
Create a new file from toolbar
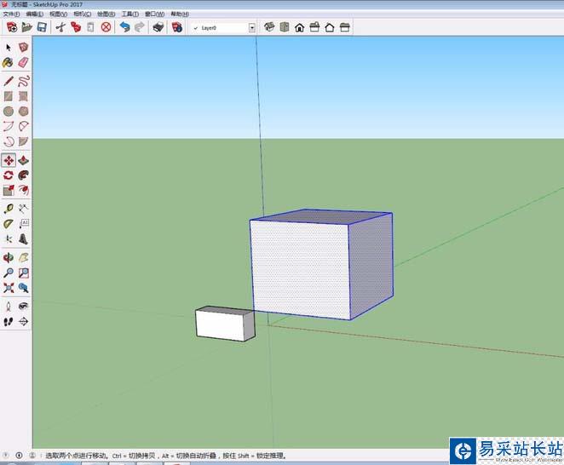(12, 27)
